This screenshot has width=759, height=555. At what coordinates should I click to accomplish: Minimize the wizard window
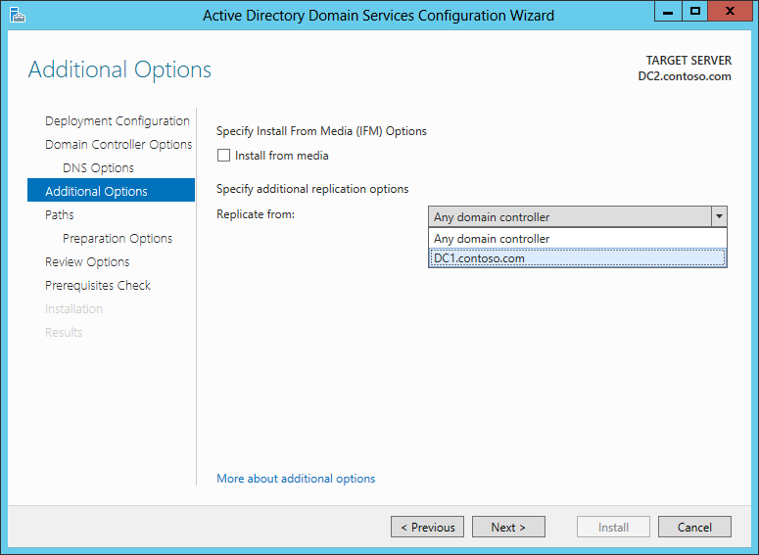point(669,12)
